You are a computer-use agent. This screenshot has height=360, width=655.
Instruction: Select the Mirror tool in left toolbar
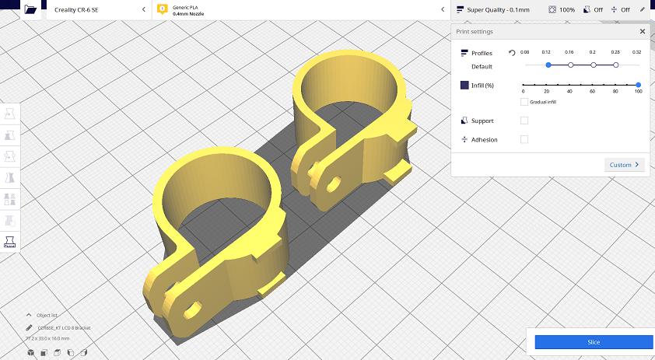10,178
